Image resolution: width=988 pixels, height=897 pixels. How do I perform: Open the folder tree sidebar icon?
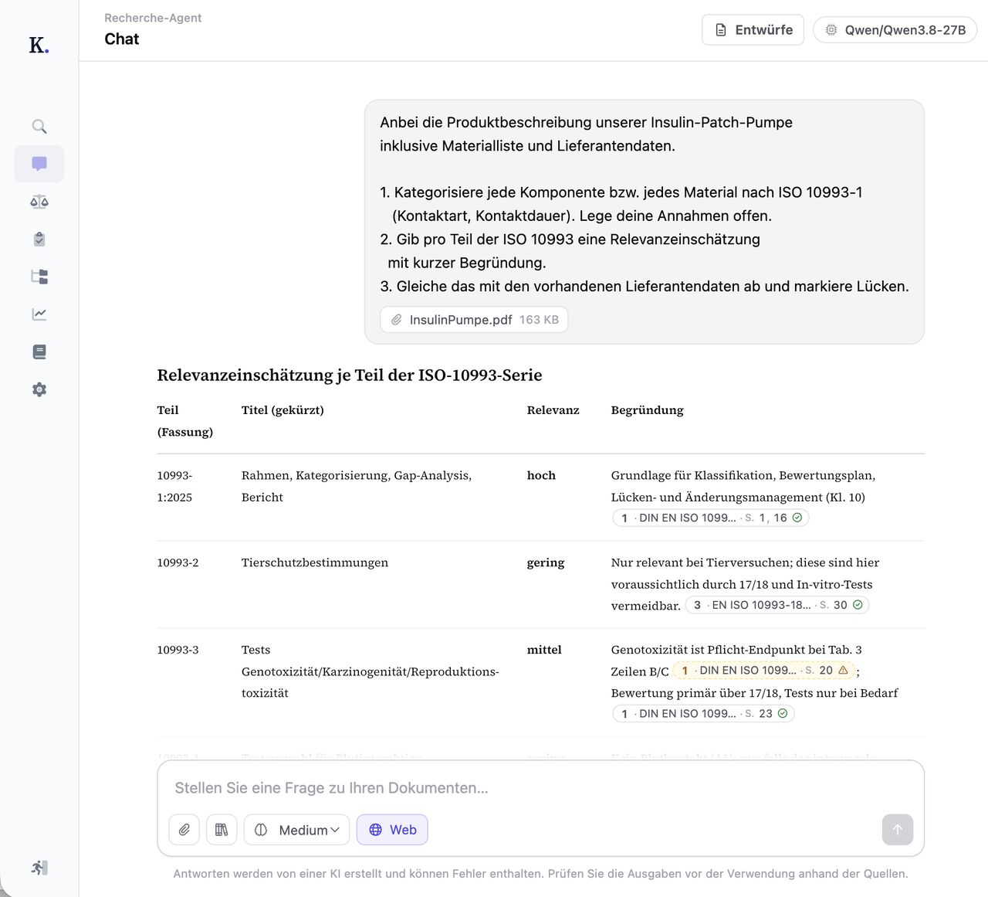(x=39, y=277)
